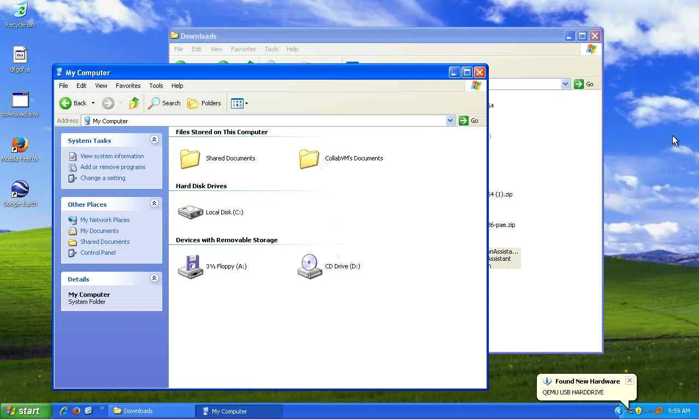699x419 pixels.
Task: Open the File menu in Downloads window
Action: coord(179,49)
